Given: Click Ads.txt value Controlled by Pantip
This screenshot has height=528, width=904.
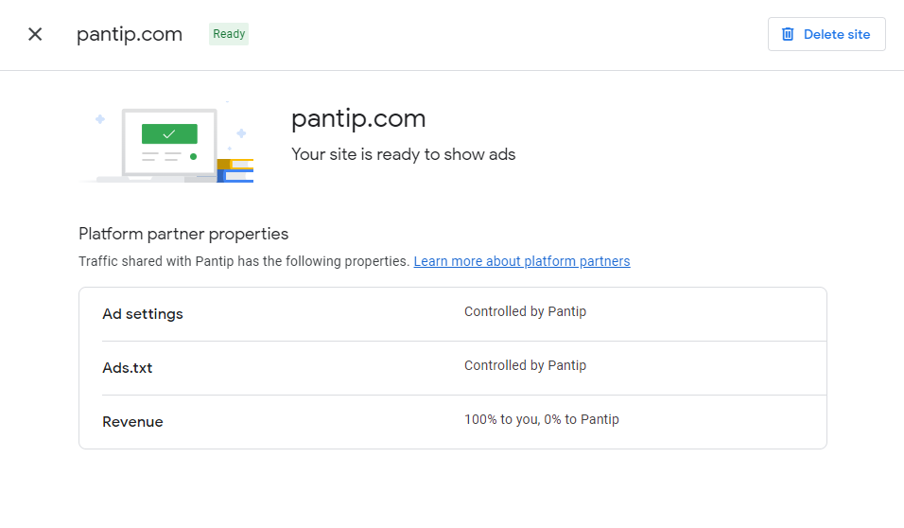Looking at the screenshot, I should tap(525, 365).
